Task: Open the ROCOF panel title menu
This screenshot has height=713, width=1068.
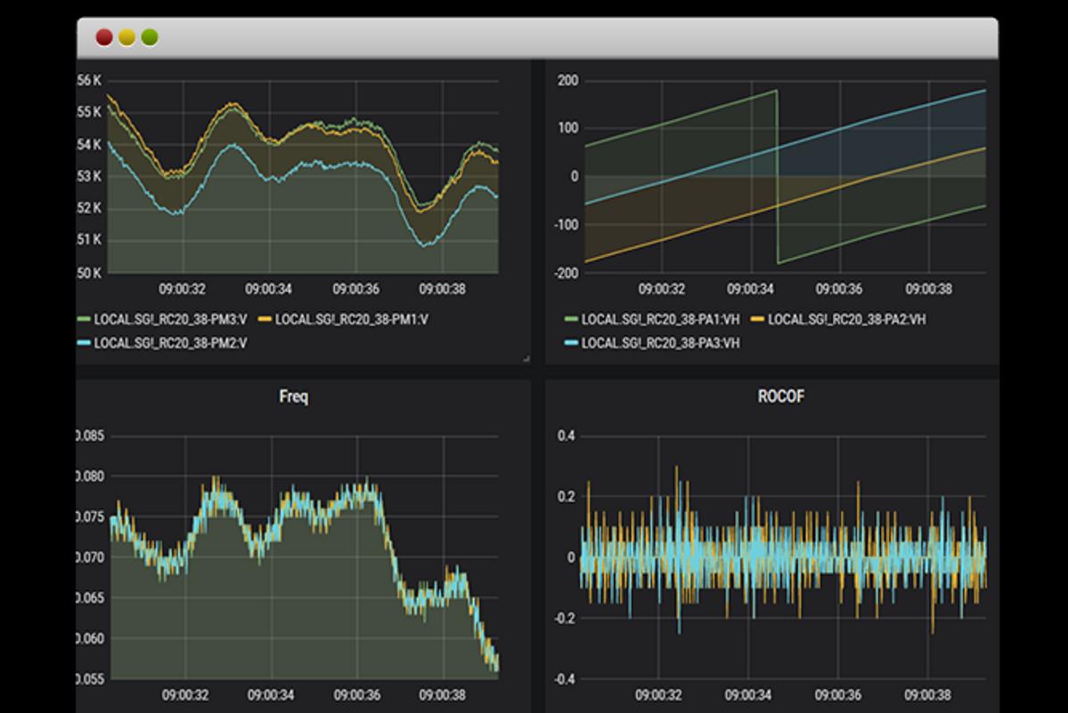Action: point(780,397)
